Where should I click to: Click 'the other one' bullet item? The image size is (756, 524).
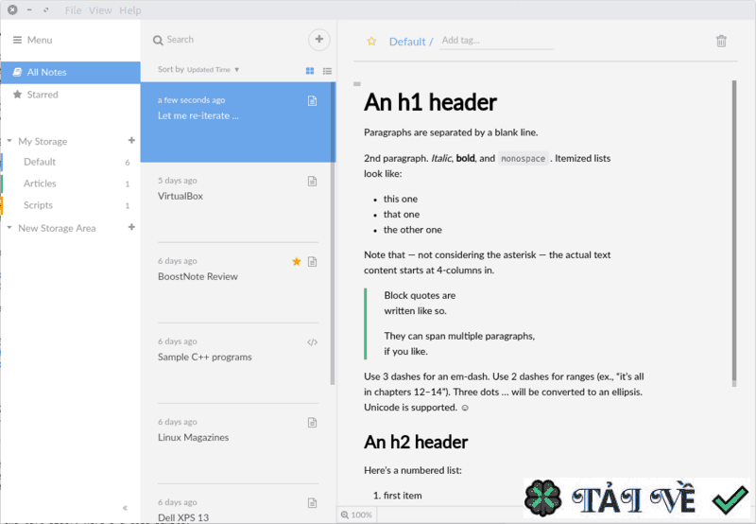coord(412,230)
